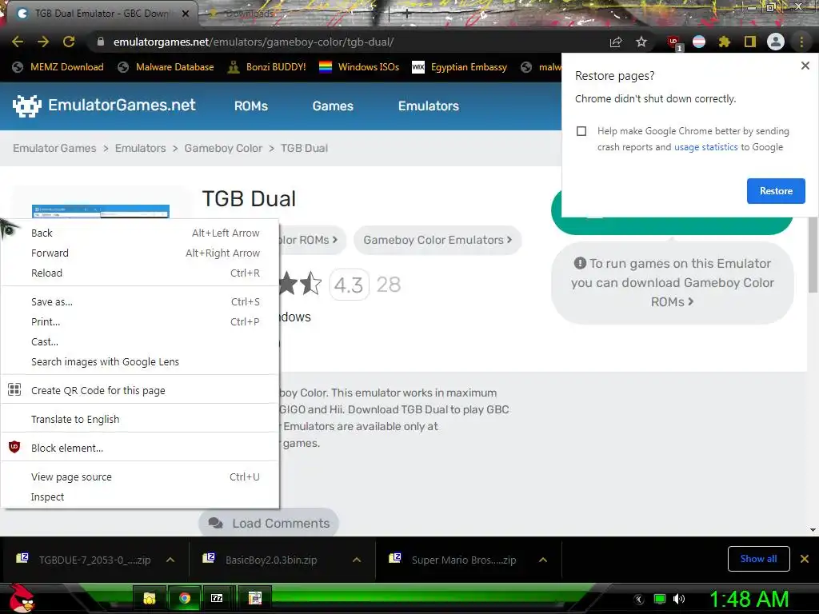Expand TGBDUE-7 zip download options

(170, 560)
